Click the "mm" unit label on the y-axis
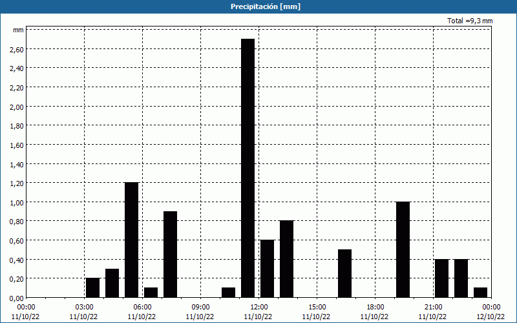The image size is (517, 323). [x=18, y=30]
